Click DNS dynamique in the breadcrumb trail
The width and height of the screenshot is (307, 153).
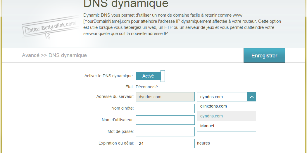coord(68,55)
